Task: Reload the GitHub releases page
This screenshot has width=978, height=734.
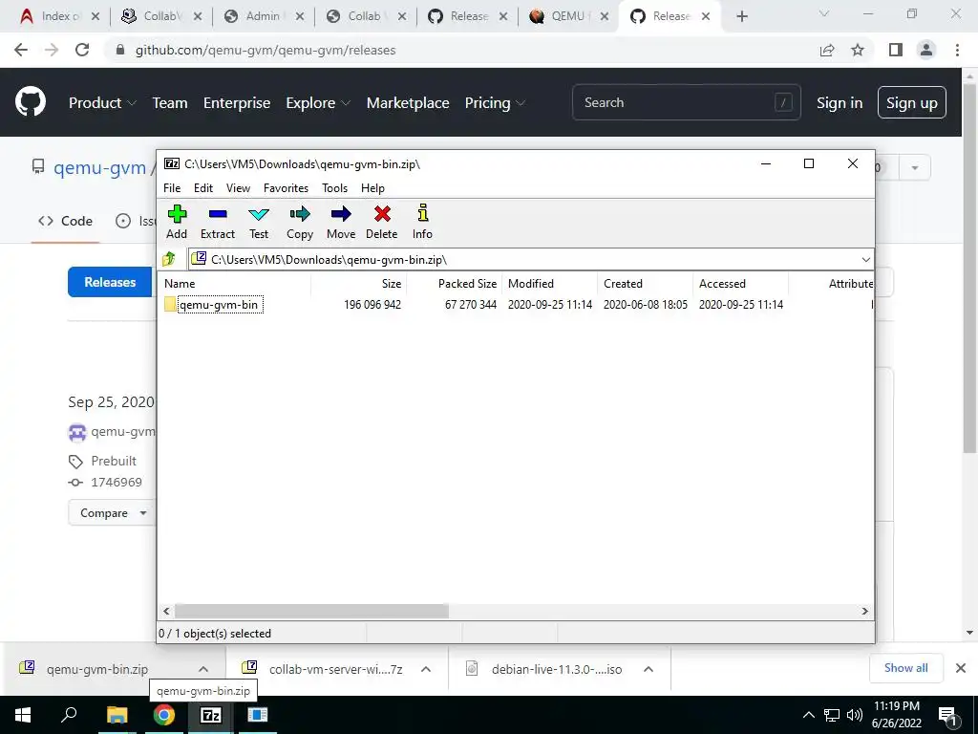Action: tap(82, 50)
